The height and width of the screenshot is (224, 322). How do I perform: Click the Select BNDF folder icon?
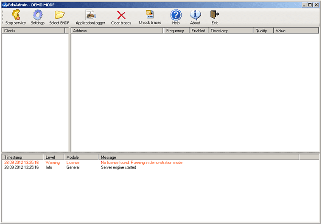[x=59, y=16]
